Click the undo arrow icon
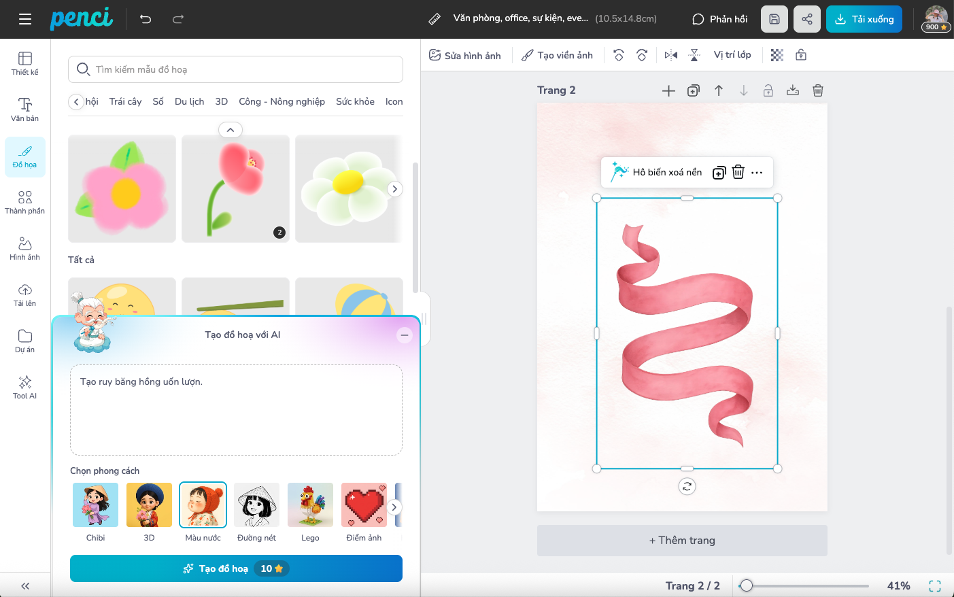 pos(146,19)
